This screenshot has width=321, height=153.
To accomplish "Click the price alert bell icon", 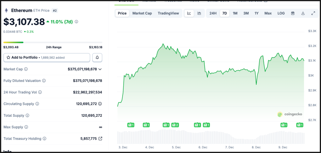I will [x=97, y=58].
